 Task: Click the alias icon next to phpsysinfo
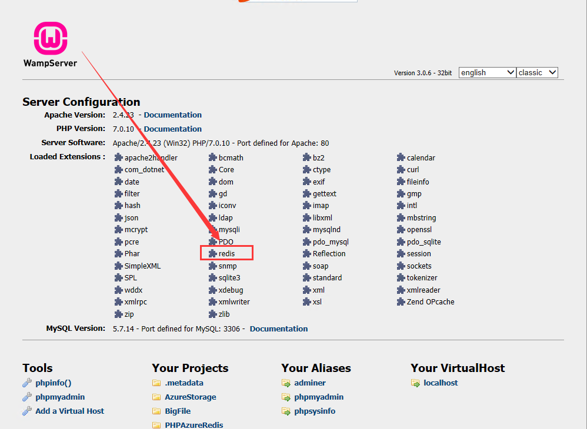[x=286, y=411]
